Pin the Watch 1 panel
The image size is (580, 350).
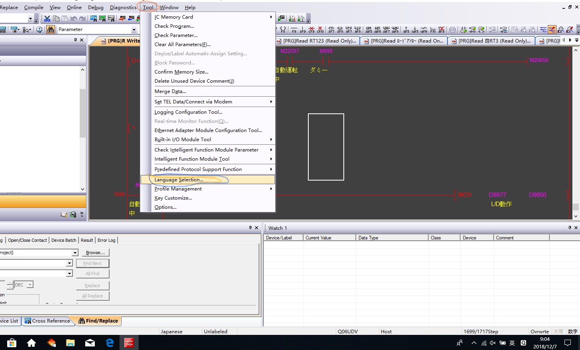570,227
